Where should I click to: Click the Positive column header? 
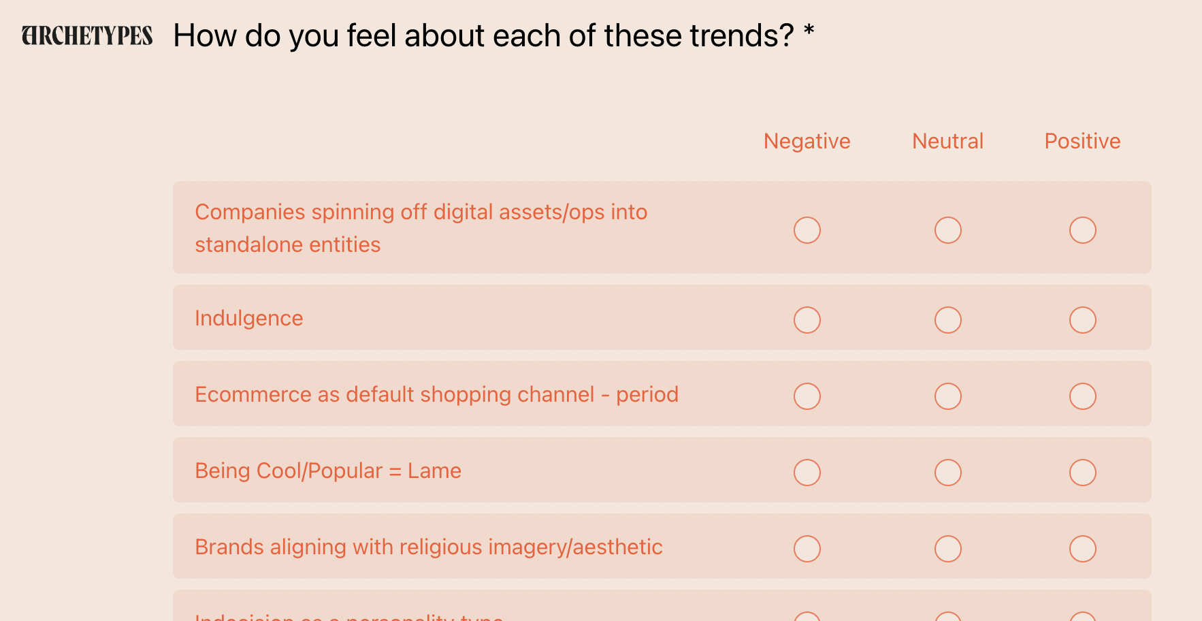click(1083, 141)
